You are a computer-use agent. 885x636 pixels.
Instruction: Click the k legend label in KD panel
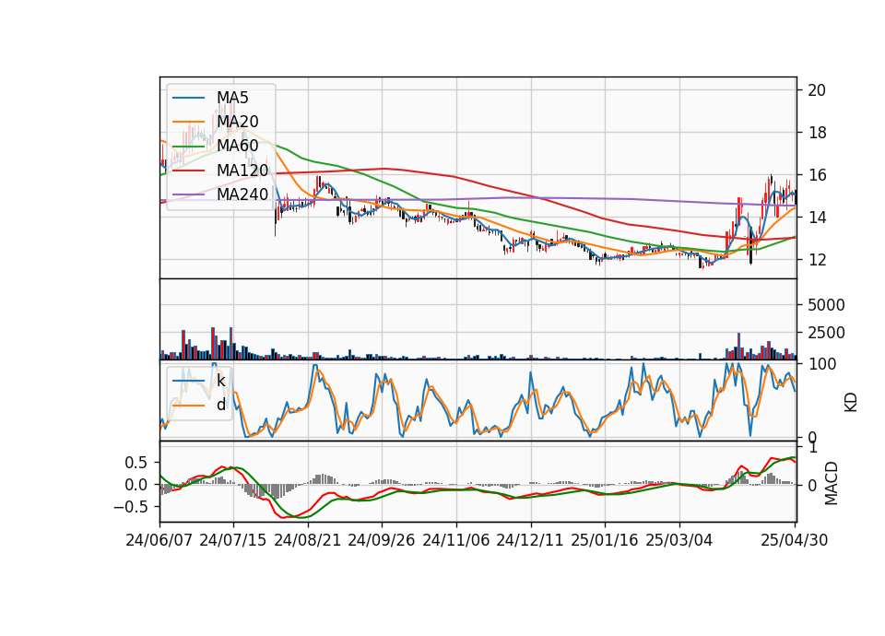click(221, 381)
